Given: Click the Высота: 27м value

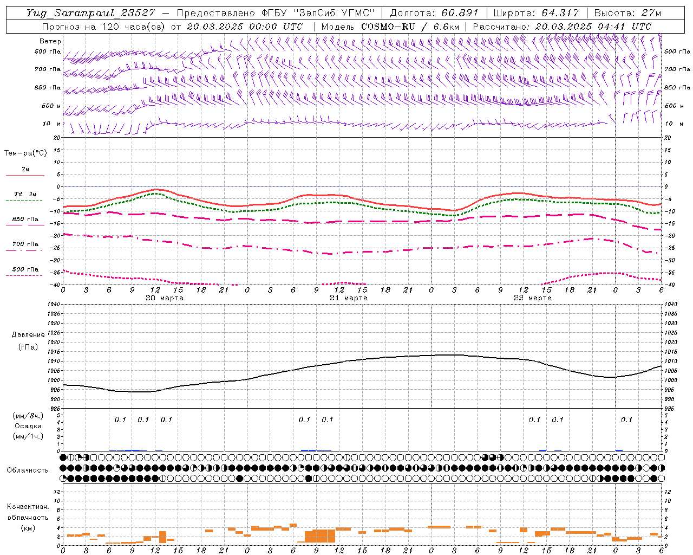Looking at the screenshot, I should pos(627,12).
